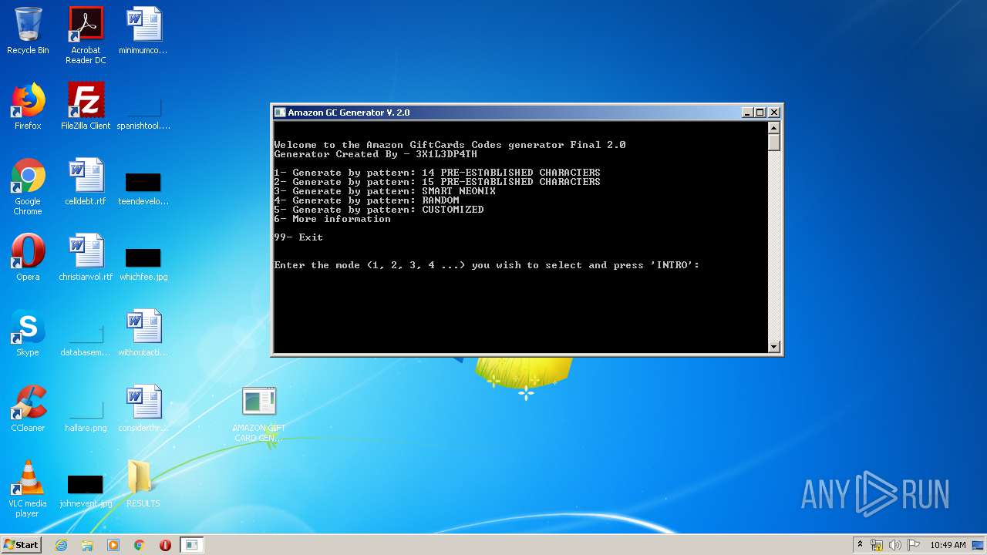Maximize the Amazon GC Generator window
Image resolution: width=987 pixels, height=555 pixels.
click(760, 113)
